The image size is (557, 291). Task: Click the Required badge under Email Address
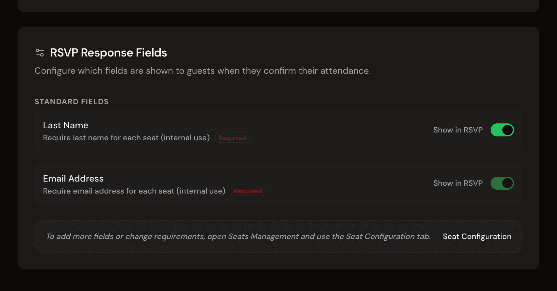click(x=248, y=191)
